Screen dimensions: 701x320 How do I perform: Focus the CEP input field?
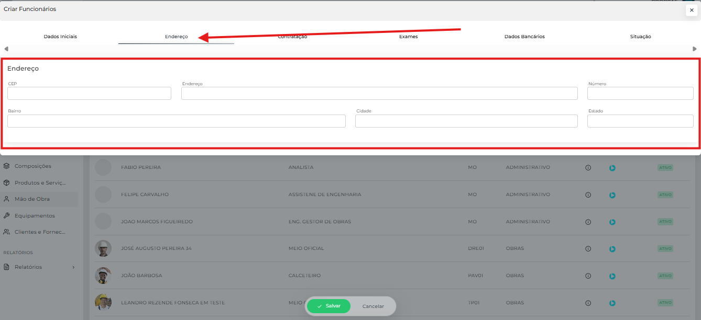tap(89, 94)
